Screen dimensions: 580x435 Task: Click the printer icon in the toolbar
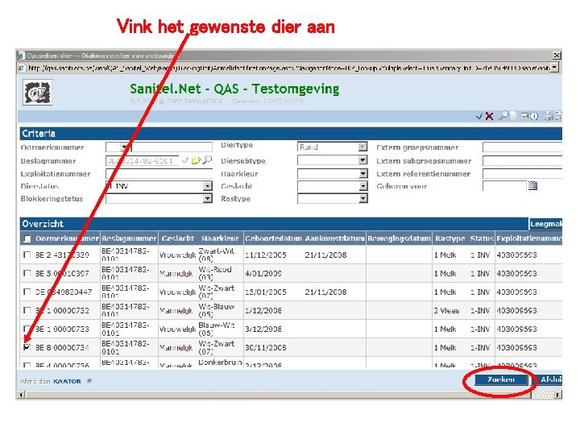(549, 116)
